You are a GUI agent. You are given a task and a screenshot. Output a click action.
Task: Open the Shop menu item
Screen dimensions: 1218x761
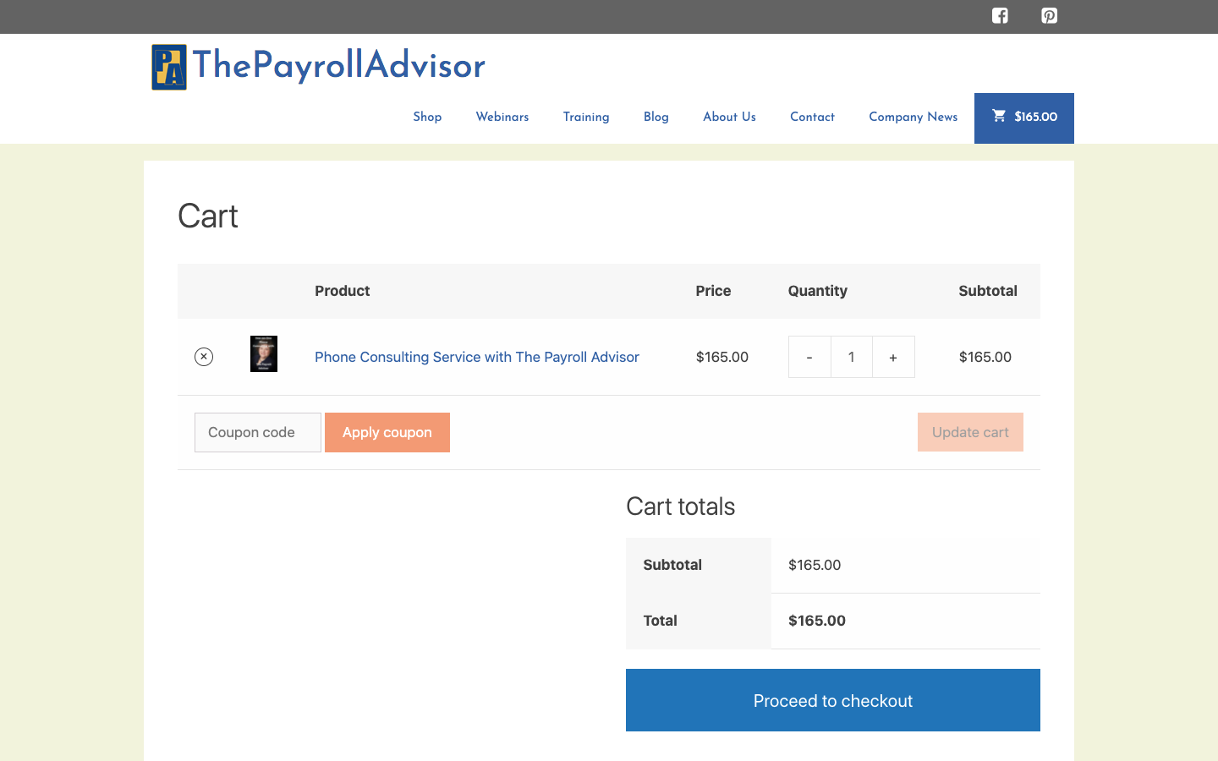pyautogui.click(x=427, y=117)
